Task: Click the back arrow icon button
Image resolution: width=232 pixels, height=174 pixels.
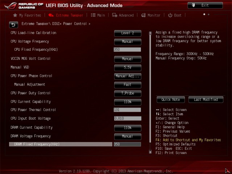Action: coord(13,25)
